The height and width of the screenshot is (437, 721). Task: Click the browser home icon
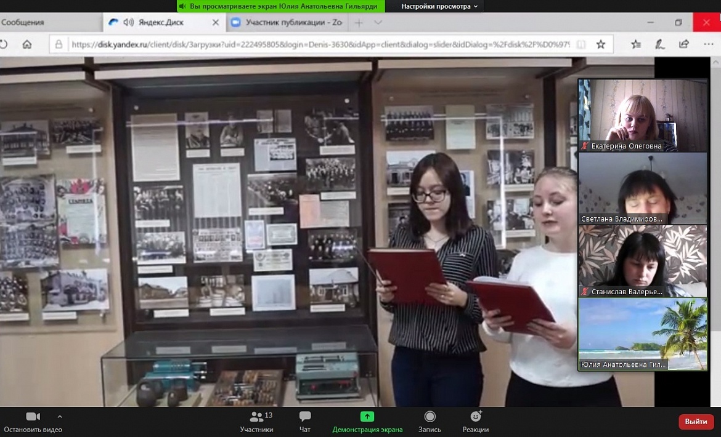click(27, 44)
